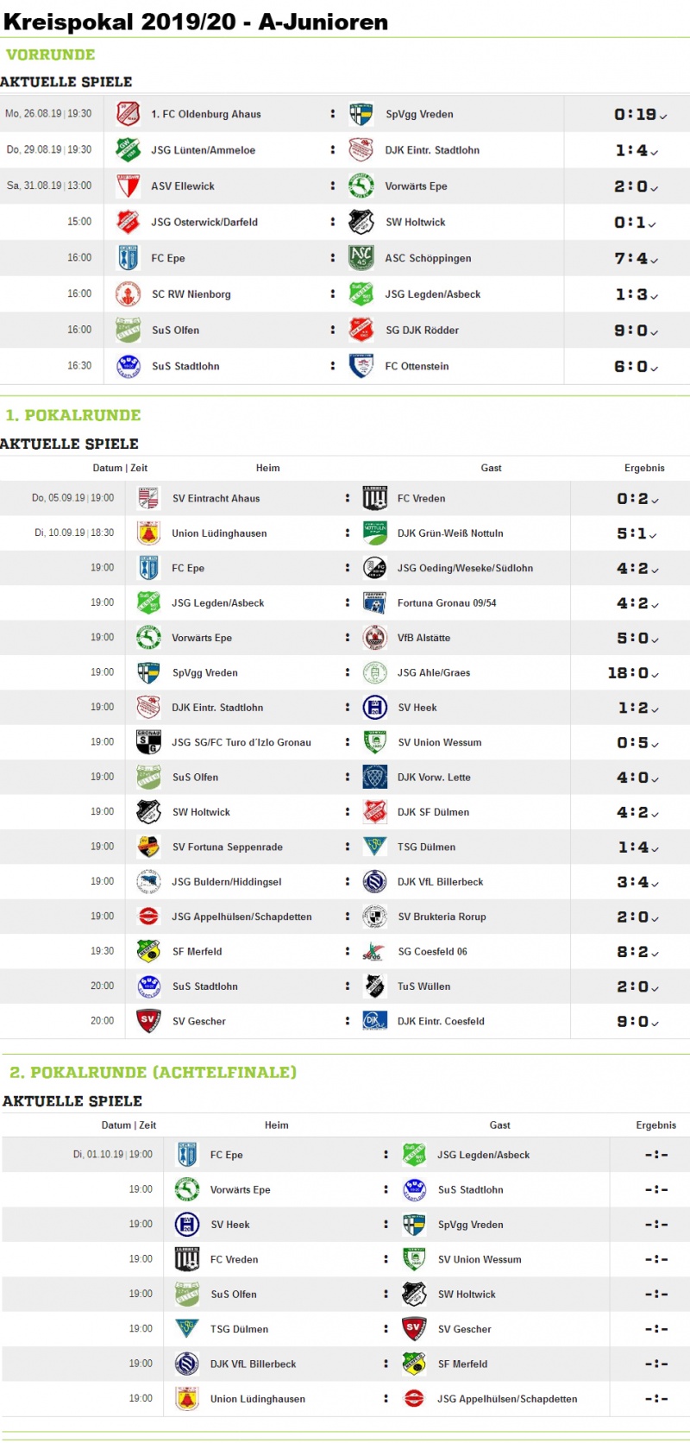Open the SuS Stadtlohn team link in Vorrunde
The width and height of the screenshot is (690, 1443).
click(185, 366)
